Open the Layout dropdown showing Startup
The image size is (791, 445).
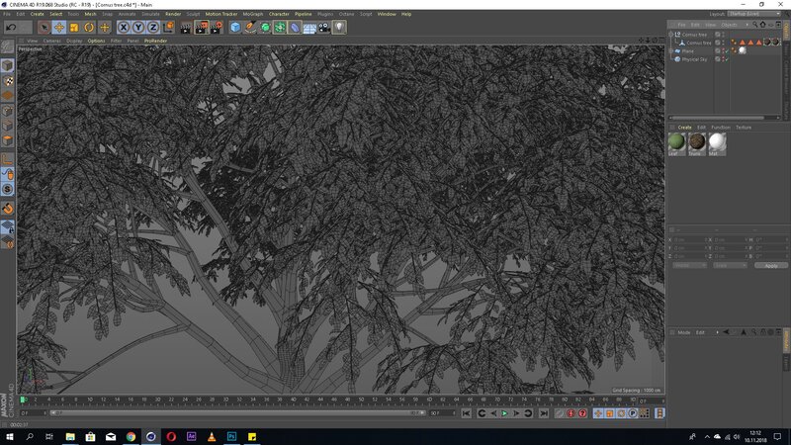tap(751, 14)
